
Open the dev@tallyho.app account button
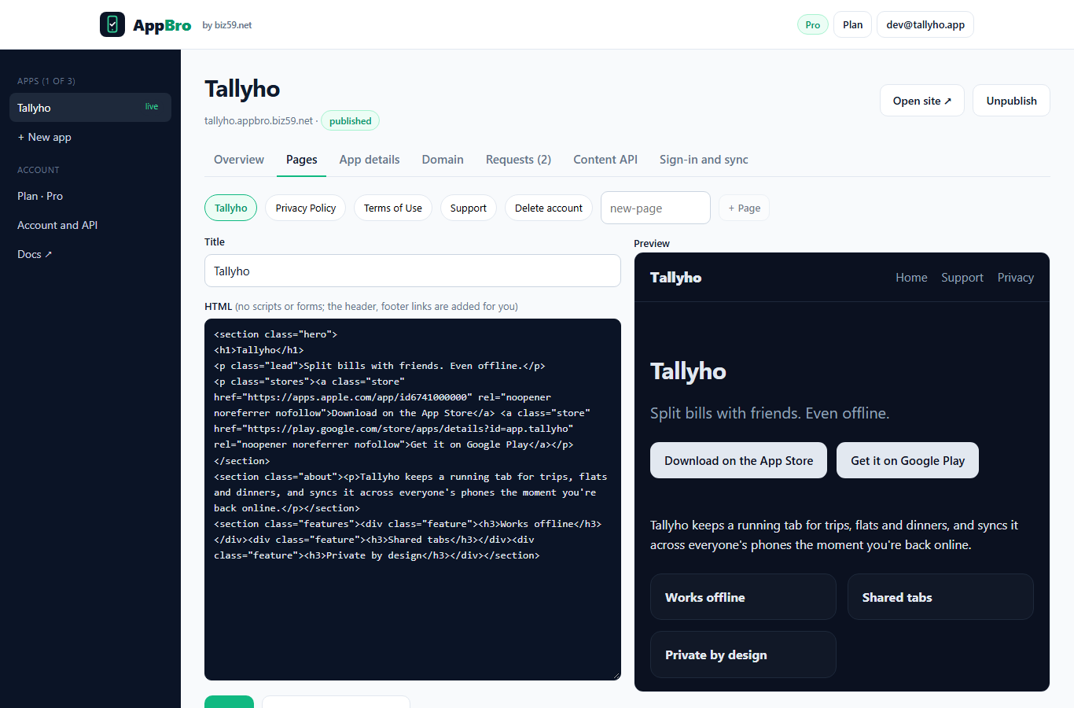click(x=925, y=24)
